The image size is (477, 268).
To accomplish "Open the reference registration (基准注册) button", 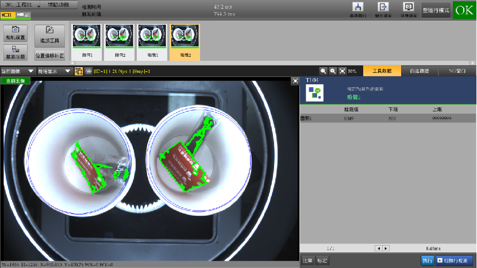I will click(x=16, y=52).
